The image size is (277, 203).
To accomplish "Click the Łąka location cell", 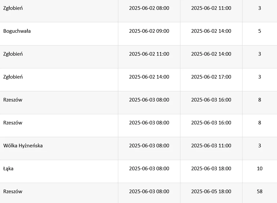I will coord(9,169).
